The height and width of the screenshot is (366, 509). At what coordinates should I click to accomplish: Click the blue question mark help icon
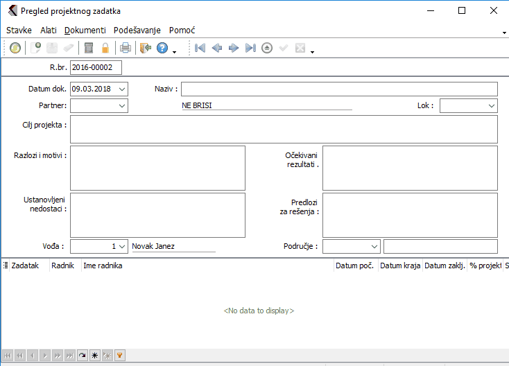(162, 48)
